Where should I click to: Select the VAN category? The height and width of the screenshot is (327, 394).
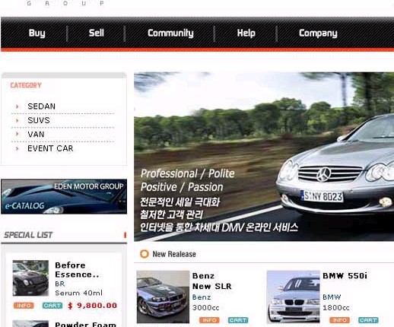tap(36, 134)
